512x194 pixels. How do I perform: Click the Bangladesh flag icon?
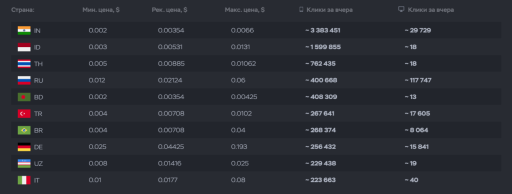(24, 97)
